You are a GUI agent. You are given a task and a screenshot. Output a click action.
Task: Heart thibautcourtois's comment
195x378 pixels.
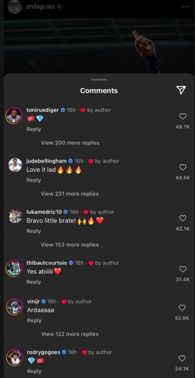pyautogui.click(x=183, y=269)
